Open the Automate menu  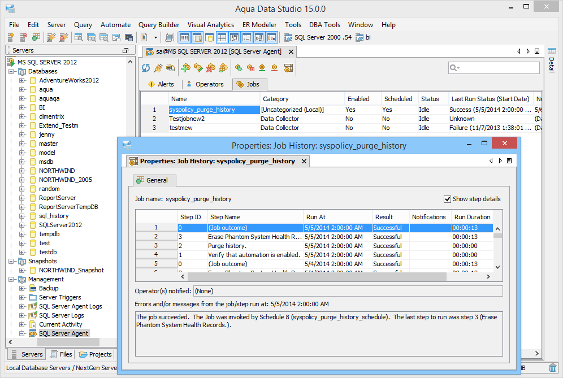pyautogui.click(x=116, y=25)
